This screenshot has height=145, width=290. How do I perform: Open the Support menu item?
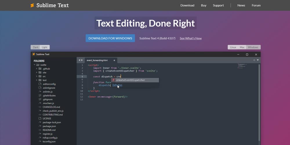click(218, 5)
